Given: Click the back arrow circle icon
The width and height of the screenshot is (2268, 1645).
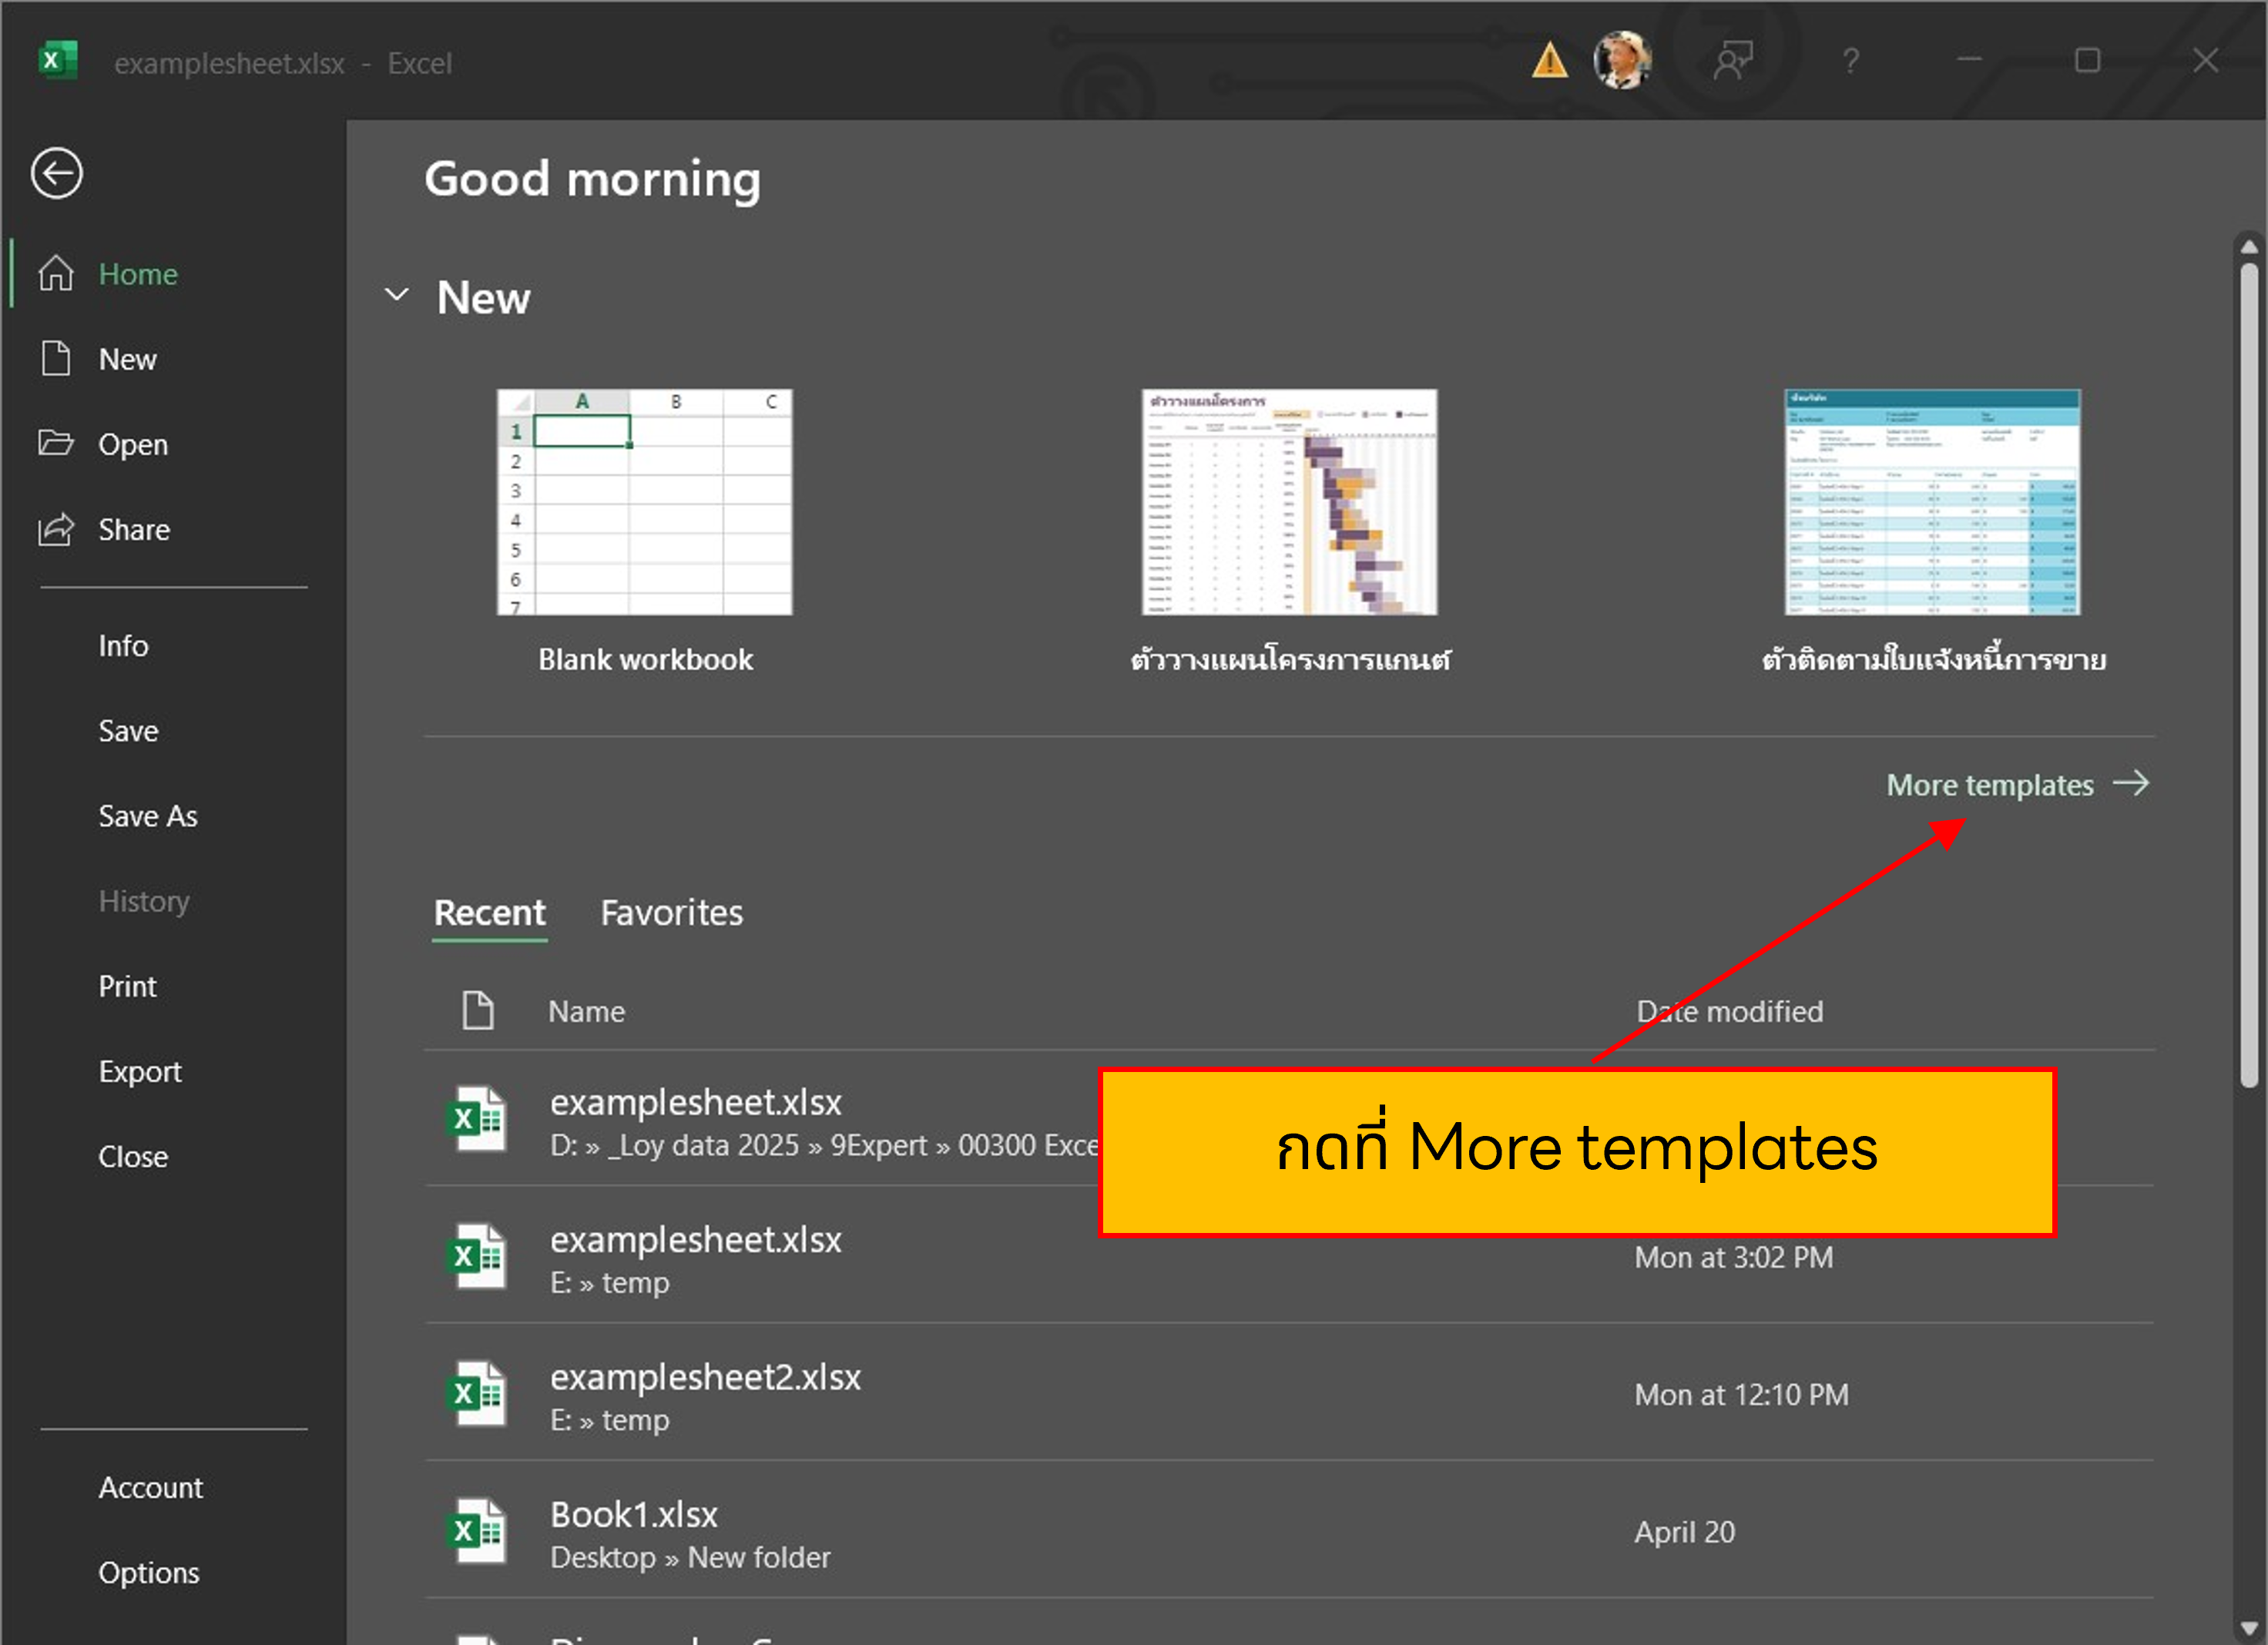Looking at the screenshot, I should coord(56,174).
